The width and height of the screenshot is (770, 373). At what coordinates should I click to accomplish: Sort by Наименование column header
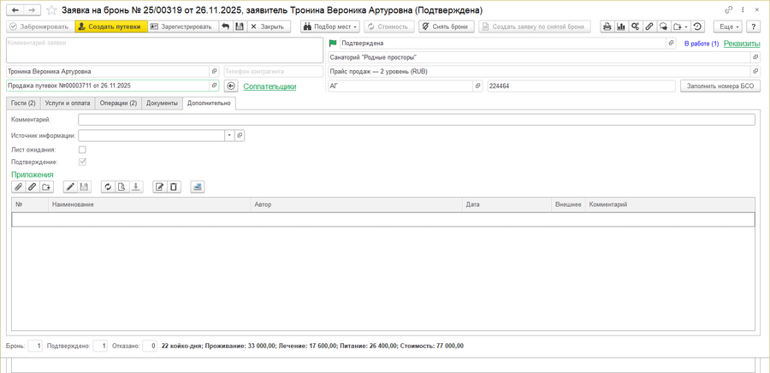coord(149,204)
